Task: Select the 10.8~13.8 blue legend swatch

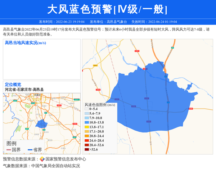Action: click(x=86, y=123)
